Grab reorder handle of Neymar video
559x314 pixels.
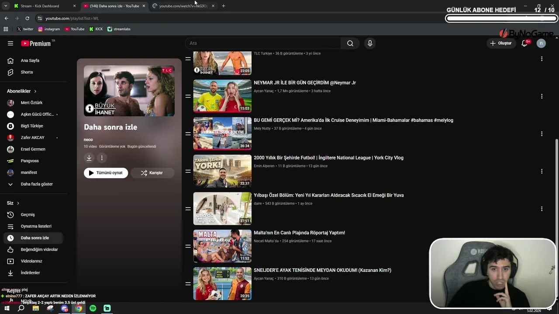[x=188, y=96]
